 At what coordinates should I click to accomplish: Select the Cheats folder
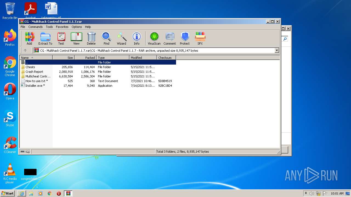[98, 67]
